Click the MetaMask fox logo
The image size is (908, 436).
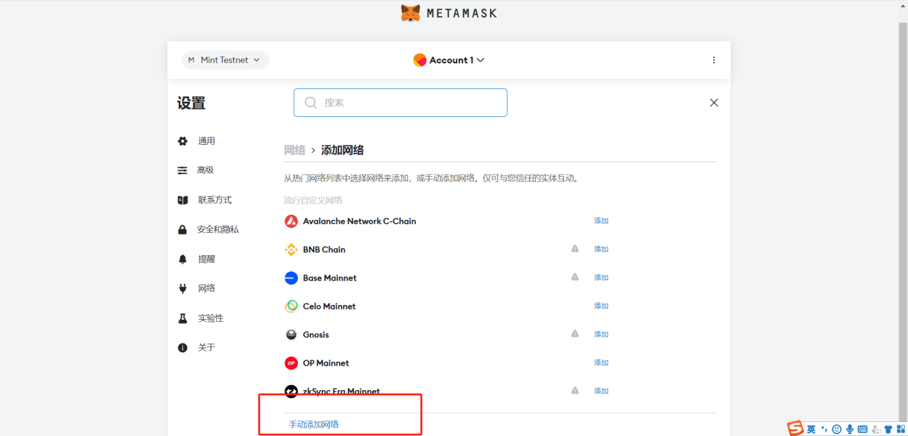click(x=411, y=12)
